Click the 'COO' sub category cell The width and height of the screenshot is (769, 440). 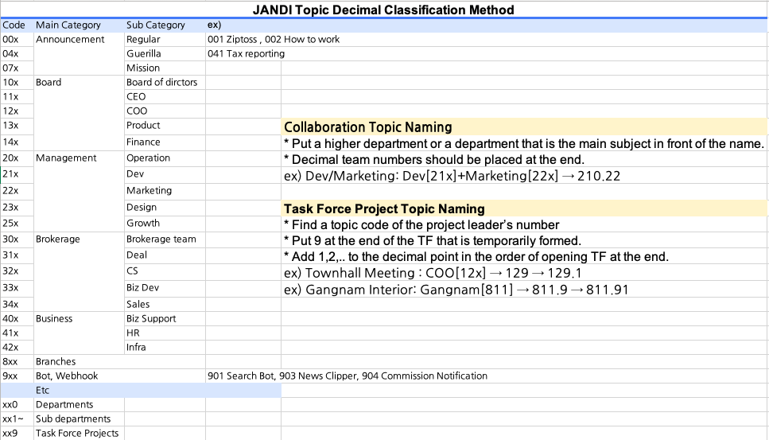click(x=165, y=111)
